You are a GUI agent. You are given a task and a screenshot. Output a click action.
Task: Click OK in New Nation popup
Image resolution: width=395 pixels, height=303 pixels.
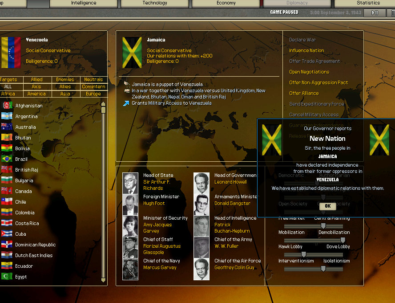click(327, 206)
